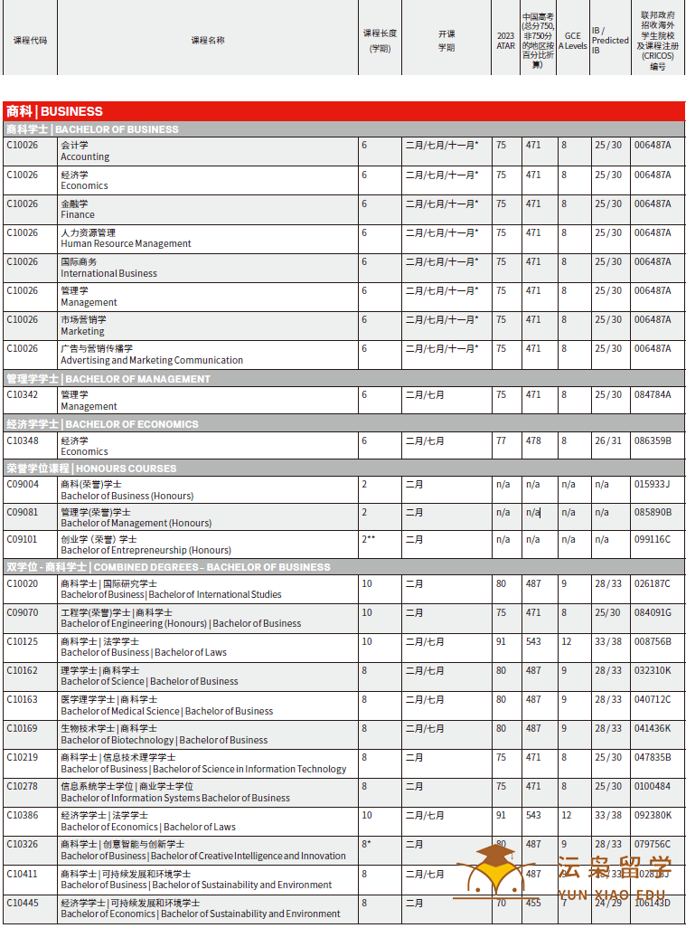This screenshot has width=686, height=928.
Task: Click course code C10342
Action: click(x=22, y=394)
